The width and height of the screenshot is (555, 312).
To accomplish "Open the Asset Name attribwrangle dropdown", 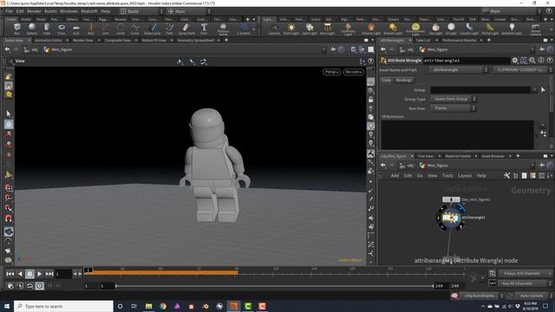I will pyautogui.click(x=459, y=69).
